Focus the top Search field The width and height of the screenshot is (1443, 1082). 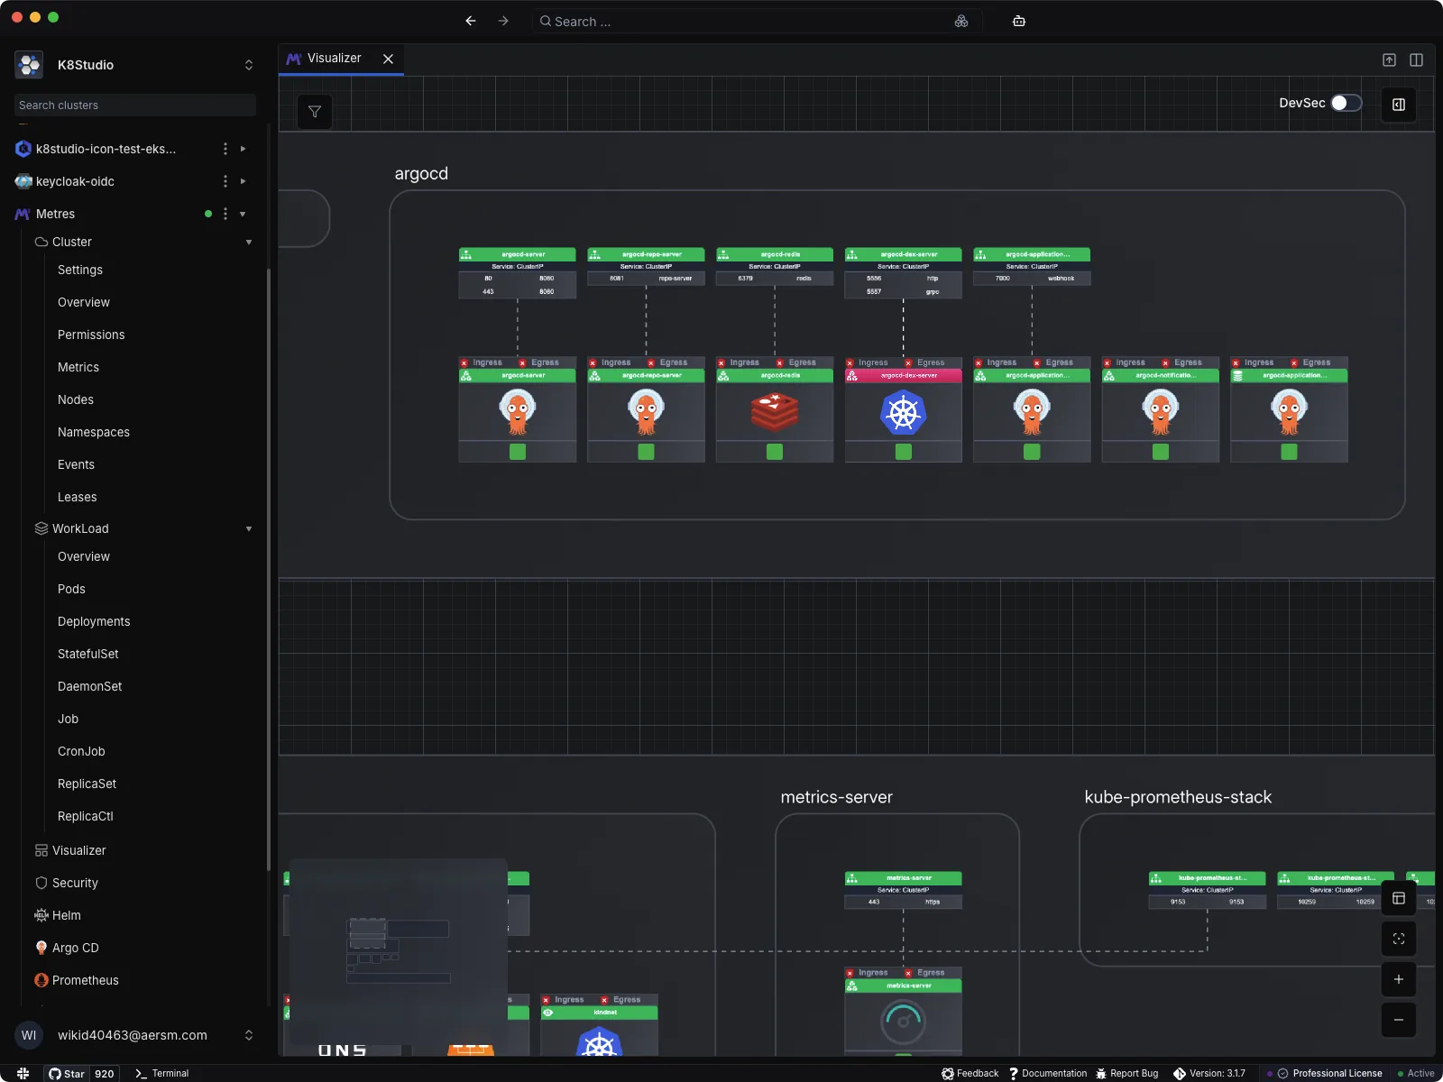[756, 21]
